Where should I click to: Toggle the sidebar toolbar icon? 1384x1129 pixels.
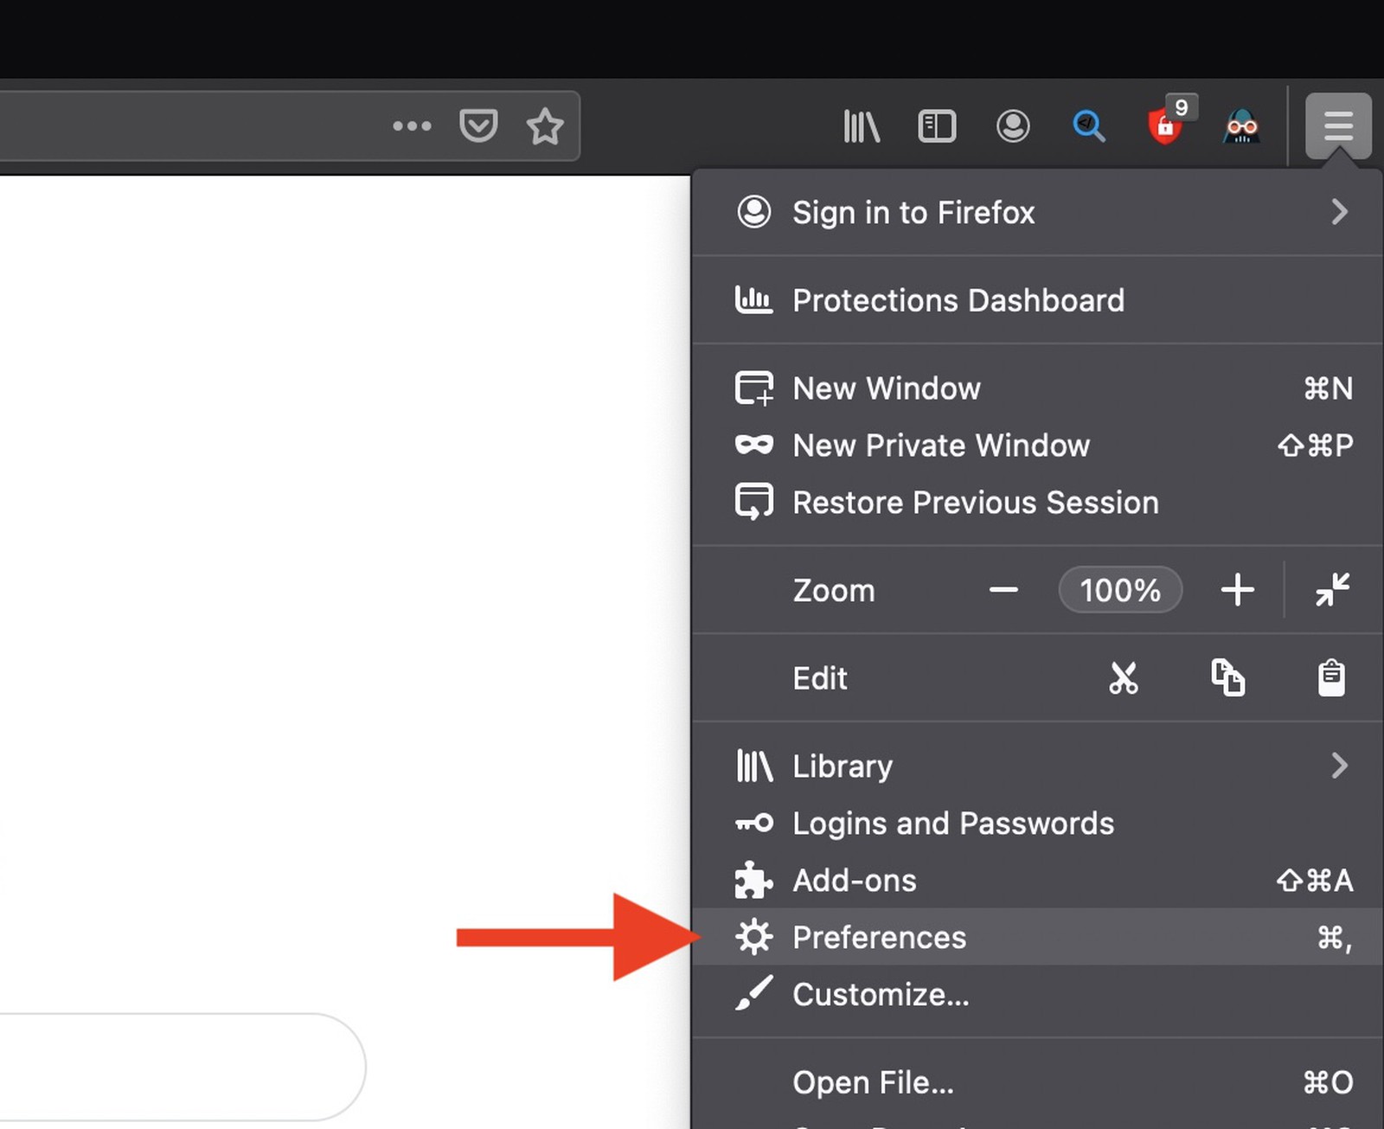[937, 126]
